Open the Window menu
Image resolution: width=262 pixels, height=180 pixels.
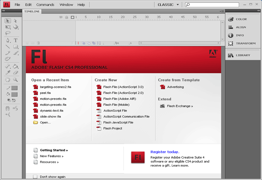66,5
